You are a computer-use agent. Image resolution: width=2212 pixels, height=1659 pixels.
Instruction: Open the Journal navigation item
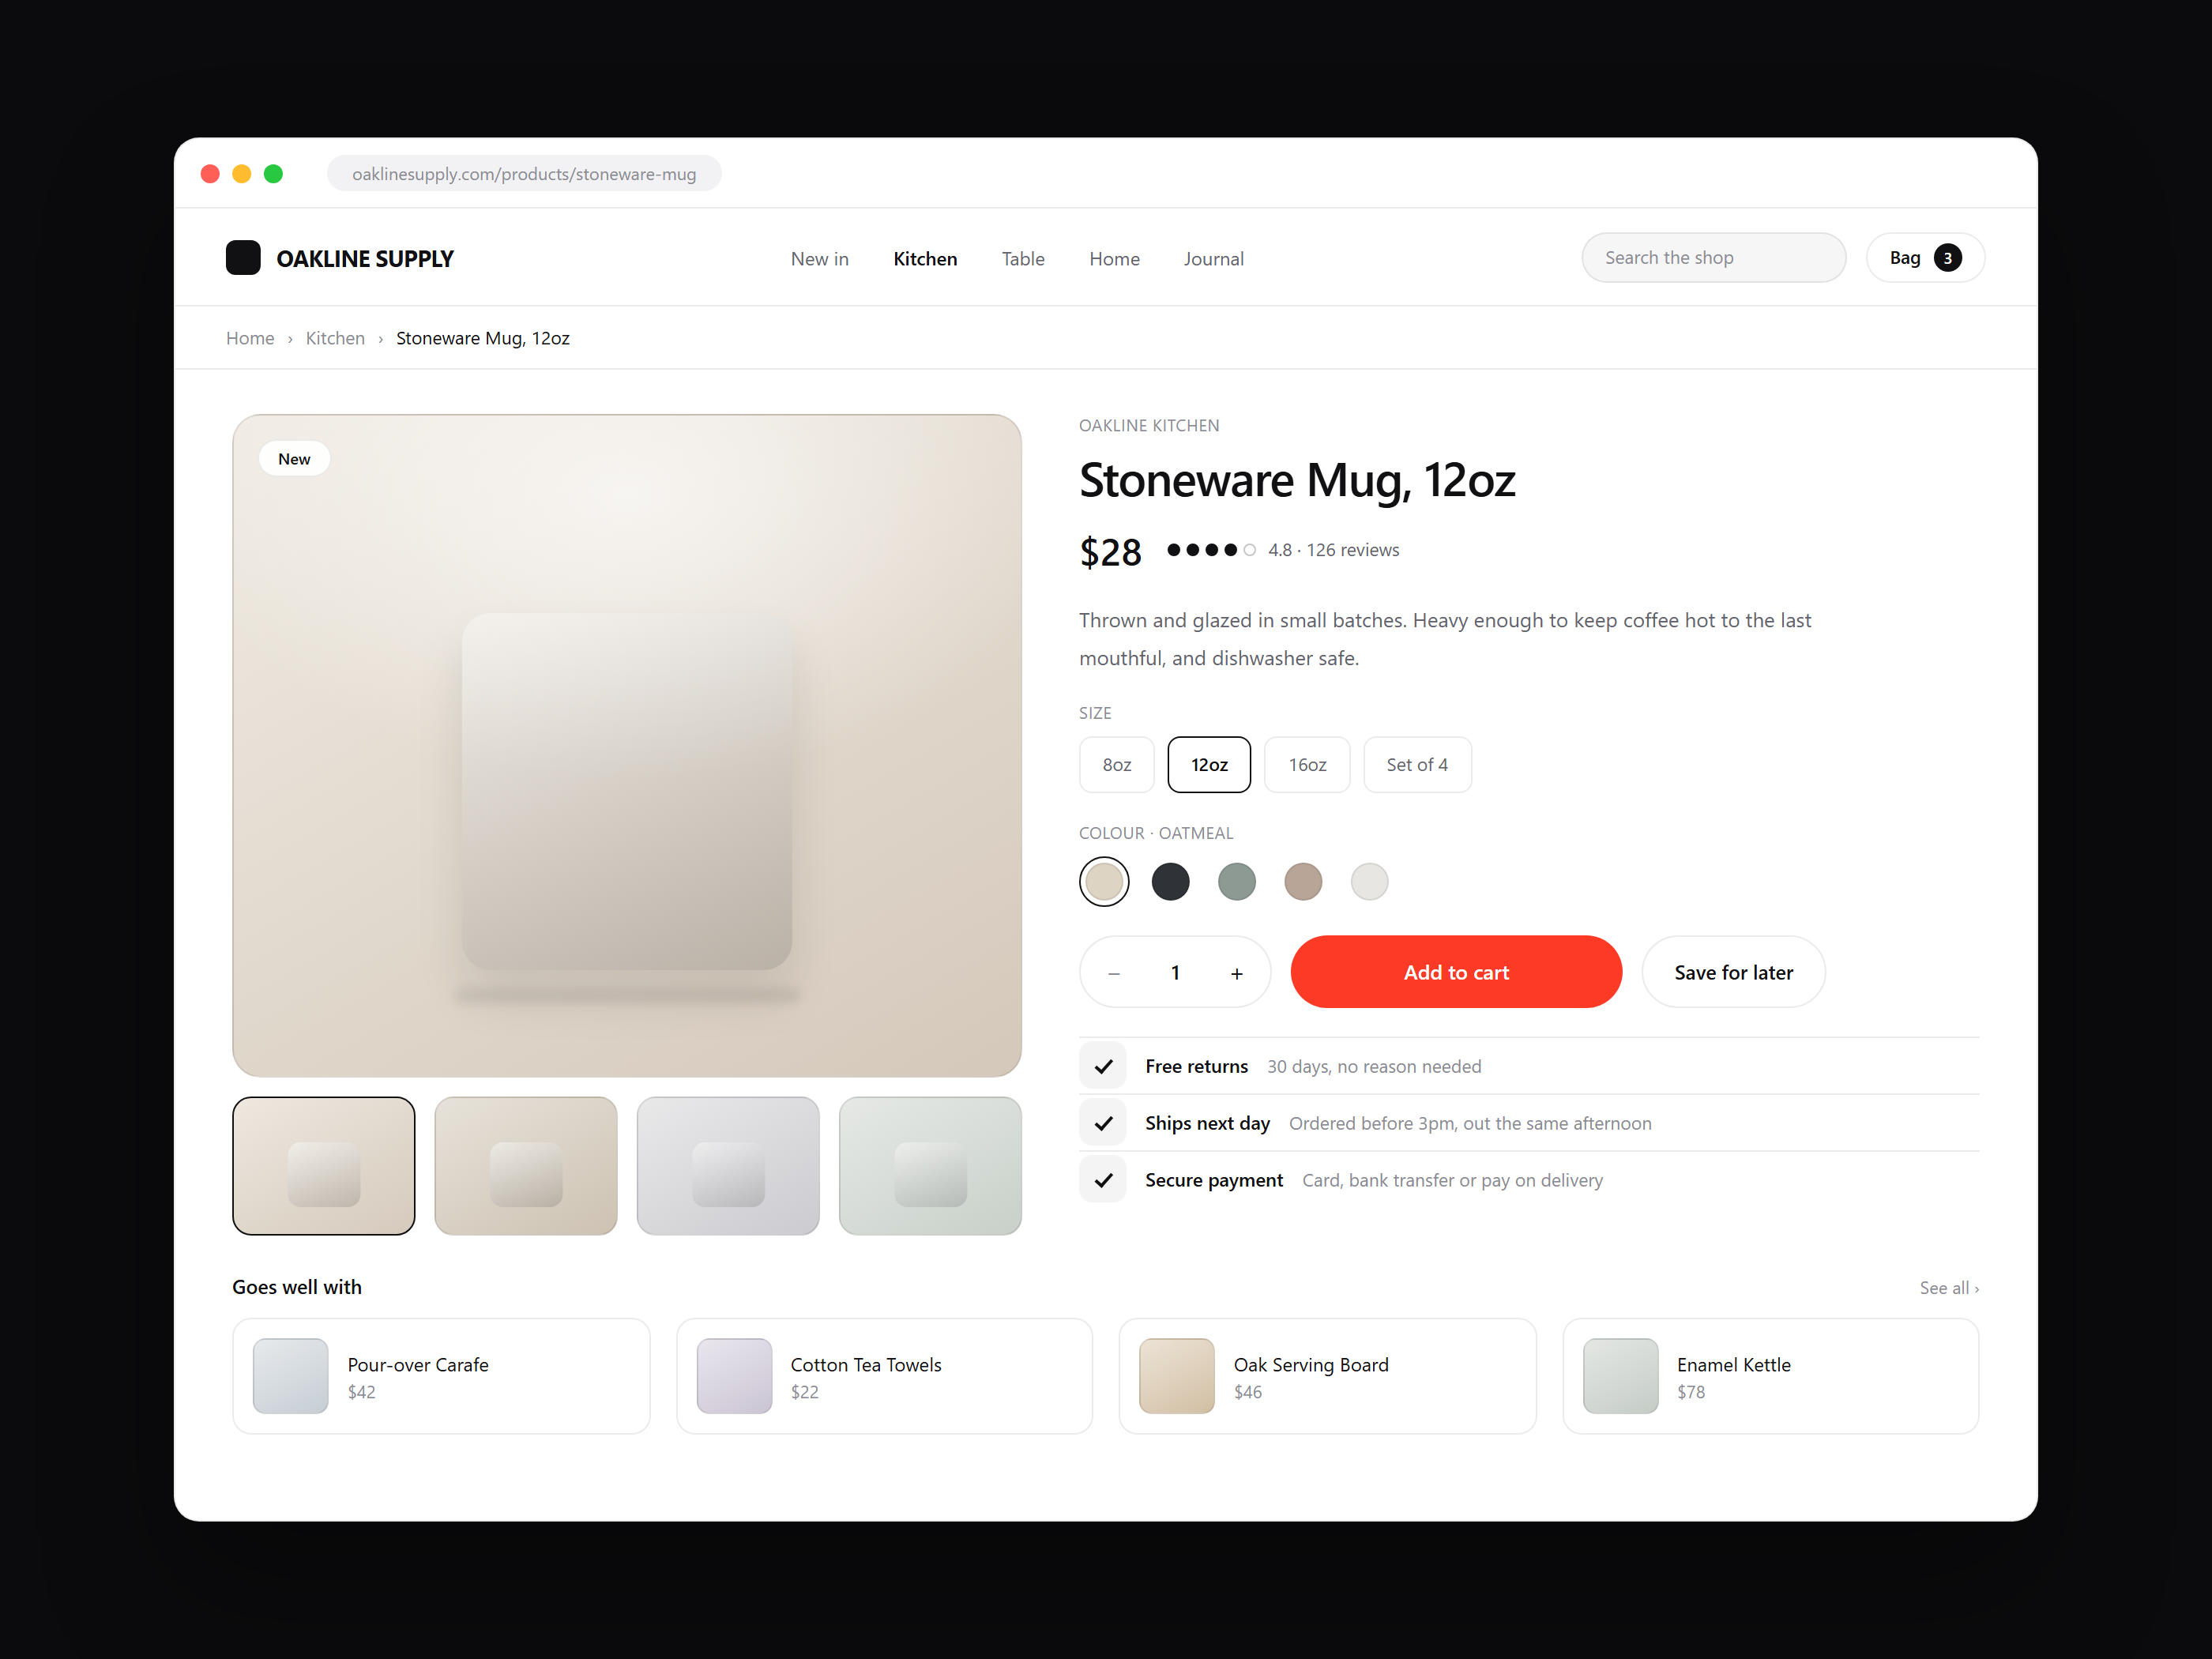pyautogui.click(x=1213, y=259)
